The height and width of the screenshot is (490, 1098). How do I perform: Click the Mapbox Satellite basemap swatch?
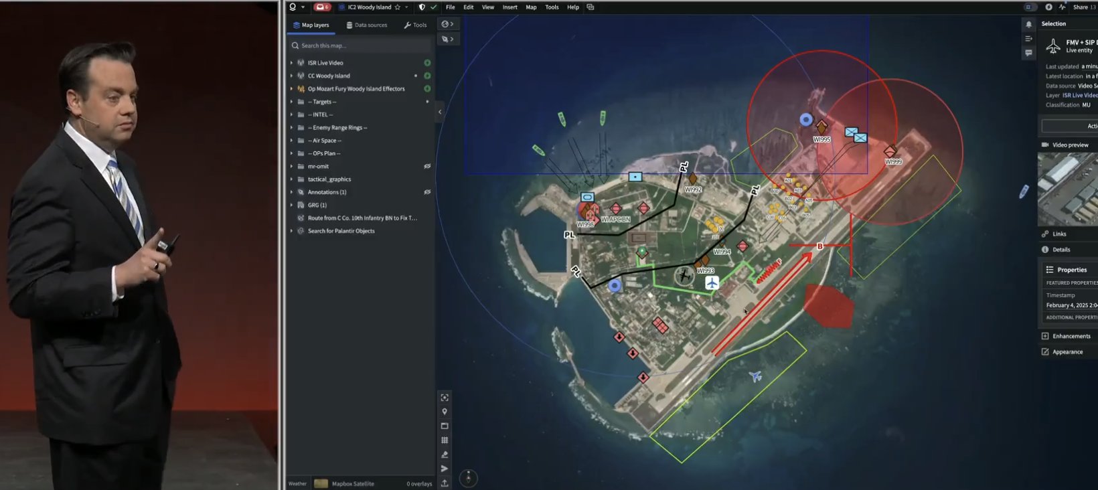click(321, 483)
